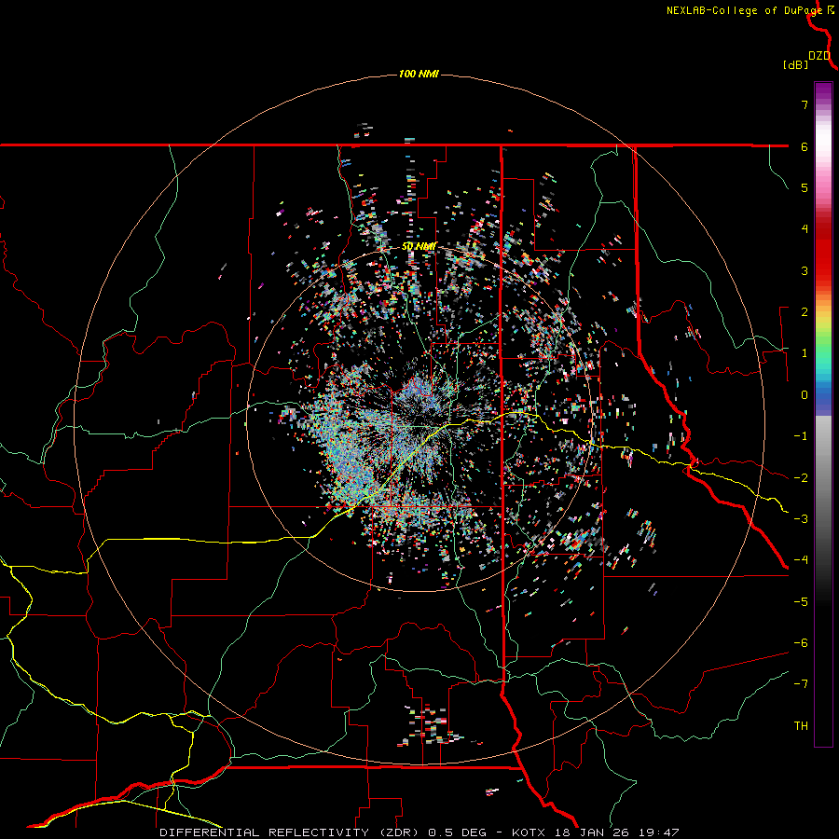This screenshot has height=839, width=839.
Task: Click the -6 value on the dB scale
Action: [801, 643]
